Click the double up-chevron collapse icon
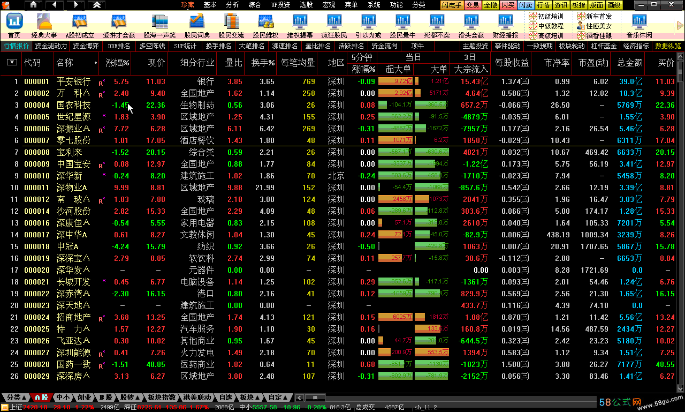Screen dimensions: 685x412 point(96,5)
